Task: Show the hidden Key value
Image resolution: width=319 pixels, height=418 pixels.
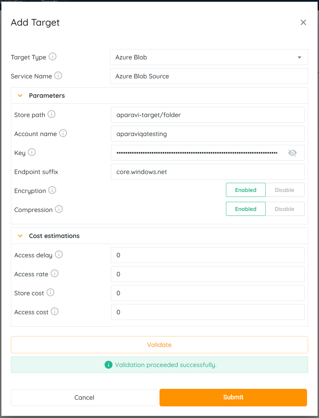Action: tap(292, 153)
